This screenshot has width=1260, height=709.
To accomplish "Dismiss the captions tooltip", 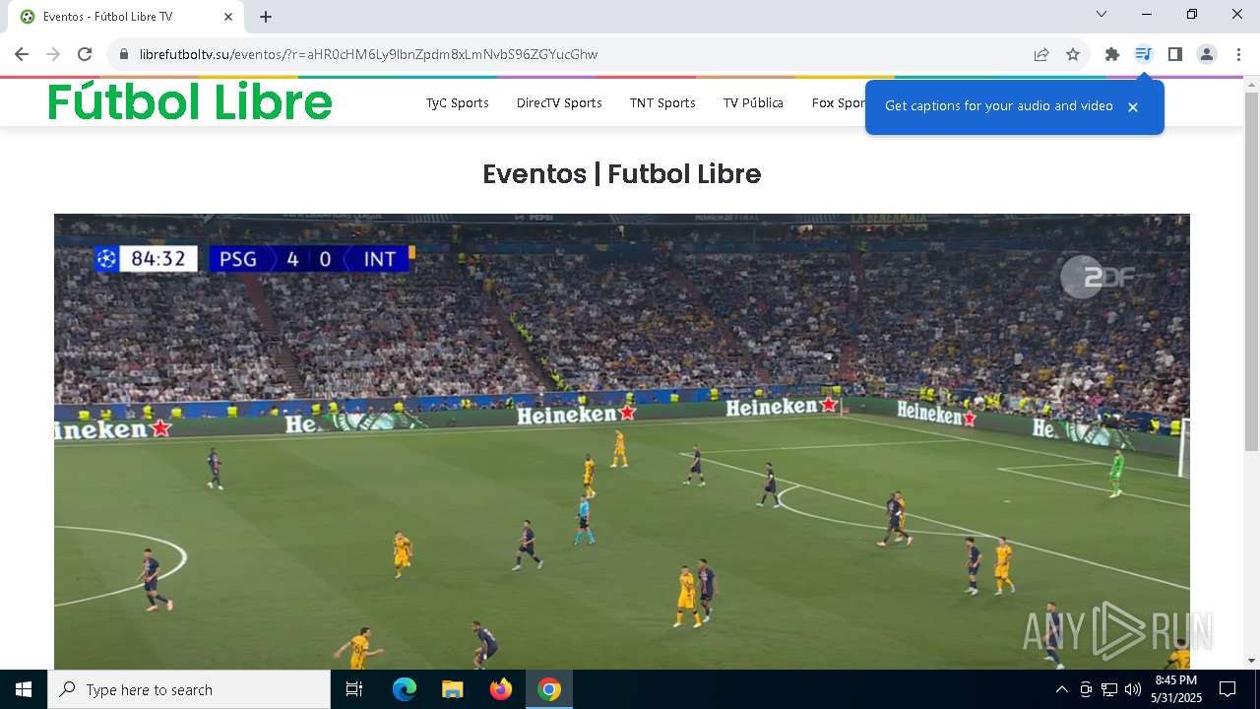I will pyautogui.click(x=1133, y=106).
